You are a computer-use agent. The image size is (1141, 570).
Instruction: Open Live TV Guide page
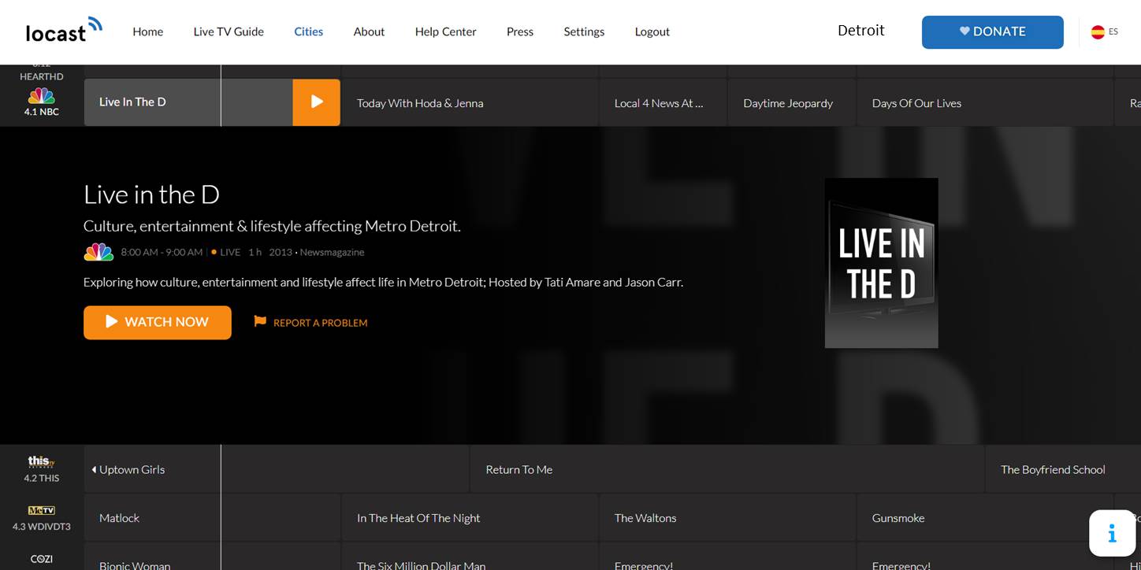[229, 31]
